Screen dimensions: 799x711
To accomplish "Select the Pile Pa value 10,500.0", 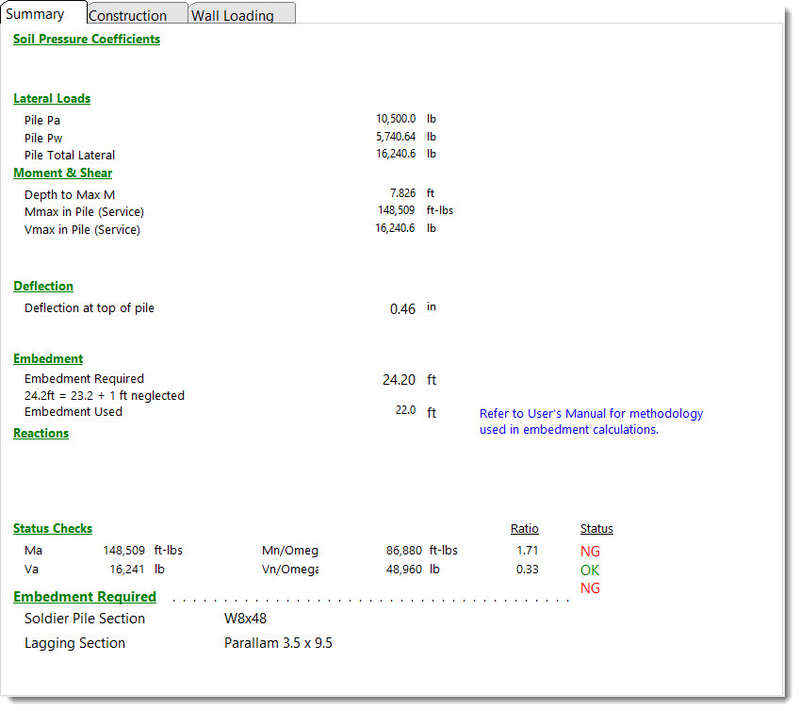I will [396, 119].
